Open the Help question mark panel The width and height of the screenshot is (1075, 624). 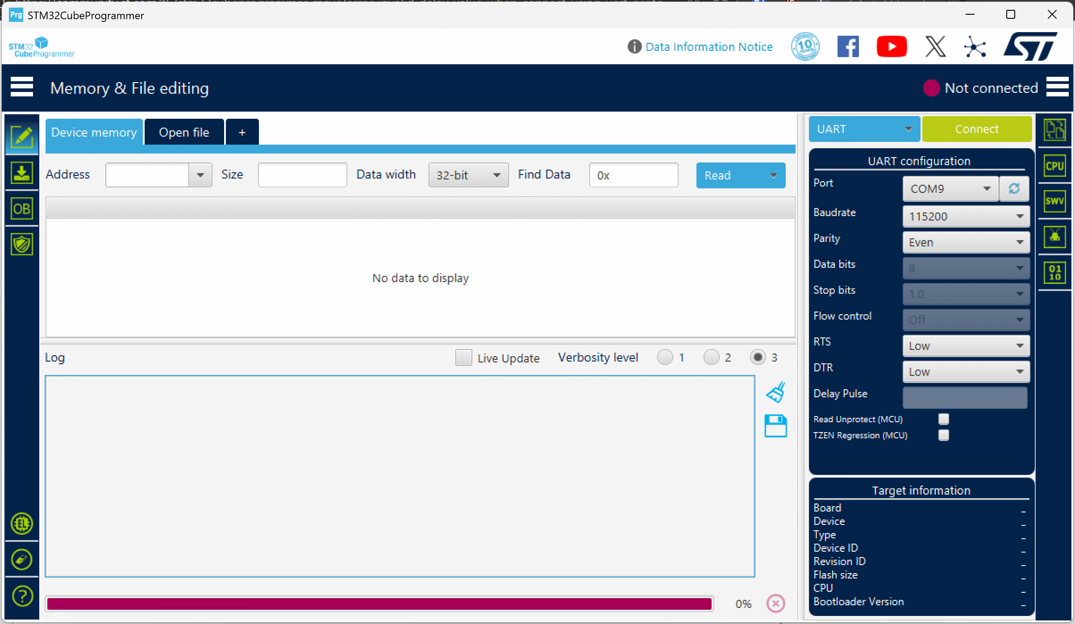click(x=21, y=595)
